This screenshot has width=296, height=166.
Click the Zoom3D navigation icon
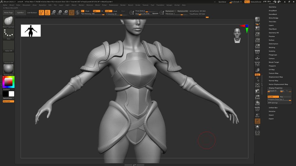257,97
